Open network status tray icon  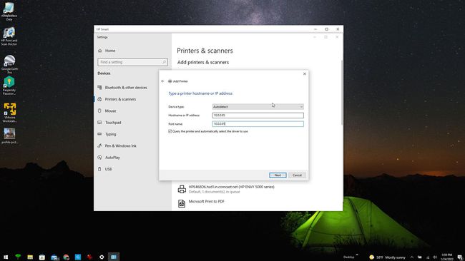pos(428,257)
